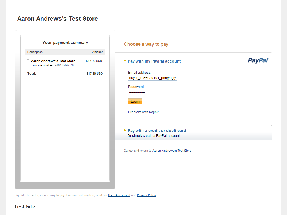
Task: Read the Privacy Policy link
Action: pos(146,195)
